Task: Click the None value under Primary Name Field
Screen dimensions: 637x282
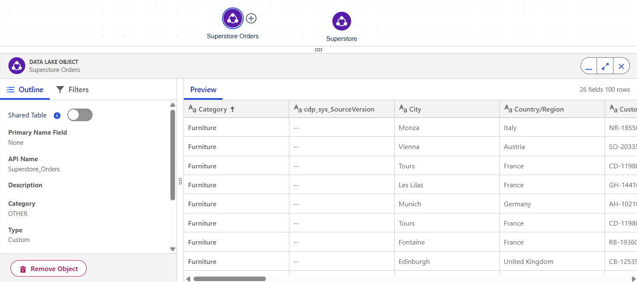Action: tap(16, 143)
